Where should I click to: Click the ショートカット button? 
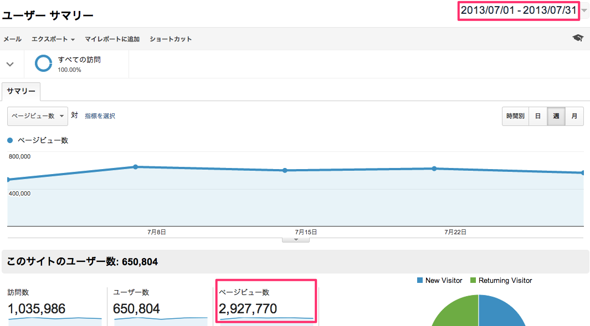(x=171, y=39)
